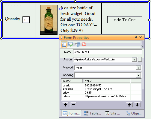
Task: Click the Form Properties title bar text
Action: pos(76,38)
